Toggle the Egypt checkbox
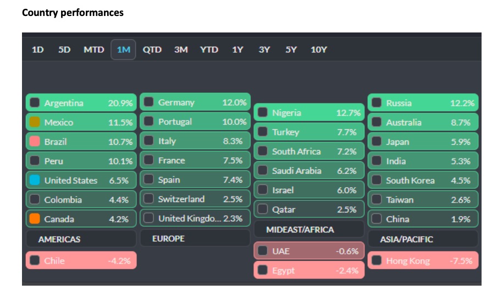Screen dimensions: 503x295 (x=263, y=270)
